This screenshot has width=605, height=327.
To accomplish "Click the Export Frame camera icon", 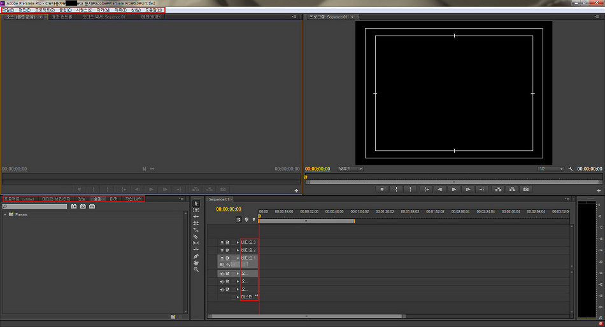I will [526, 189].
